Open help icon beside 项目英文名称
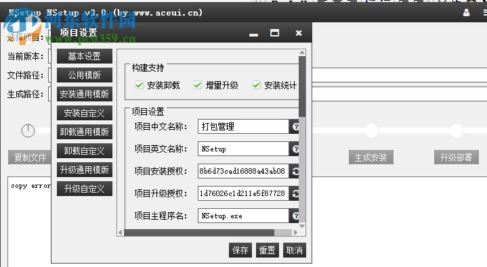The width and height of the screenshot is (487, 267). pos(295,149)
